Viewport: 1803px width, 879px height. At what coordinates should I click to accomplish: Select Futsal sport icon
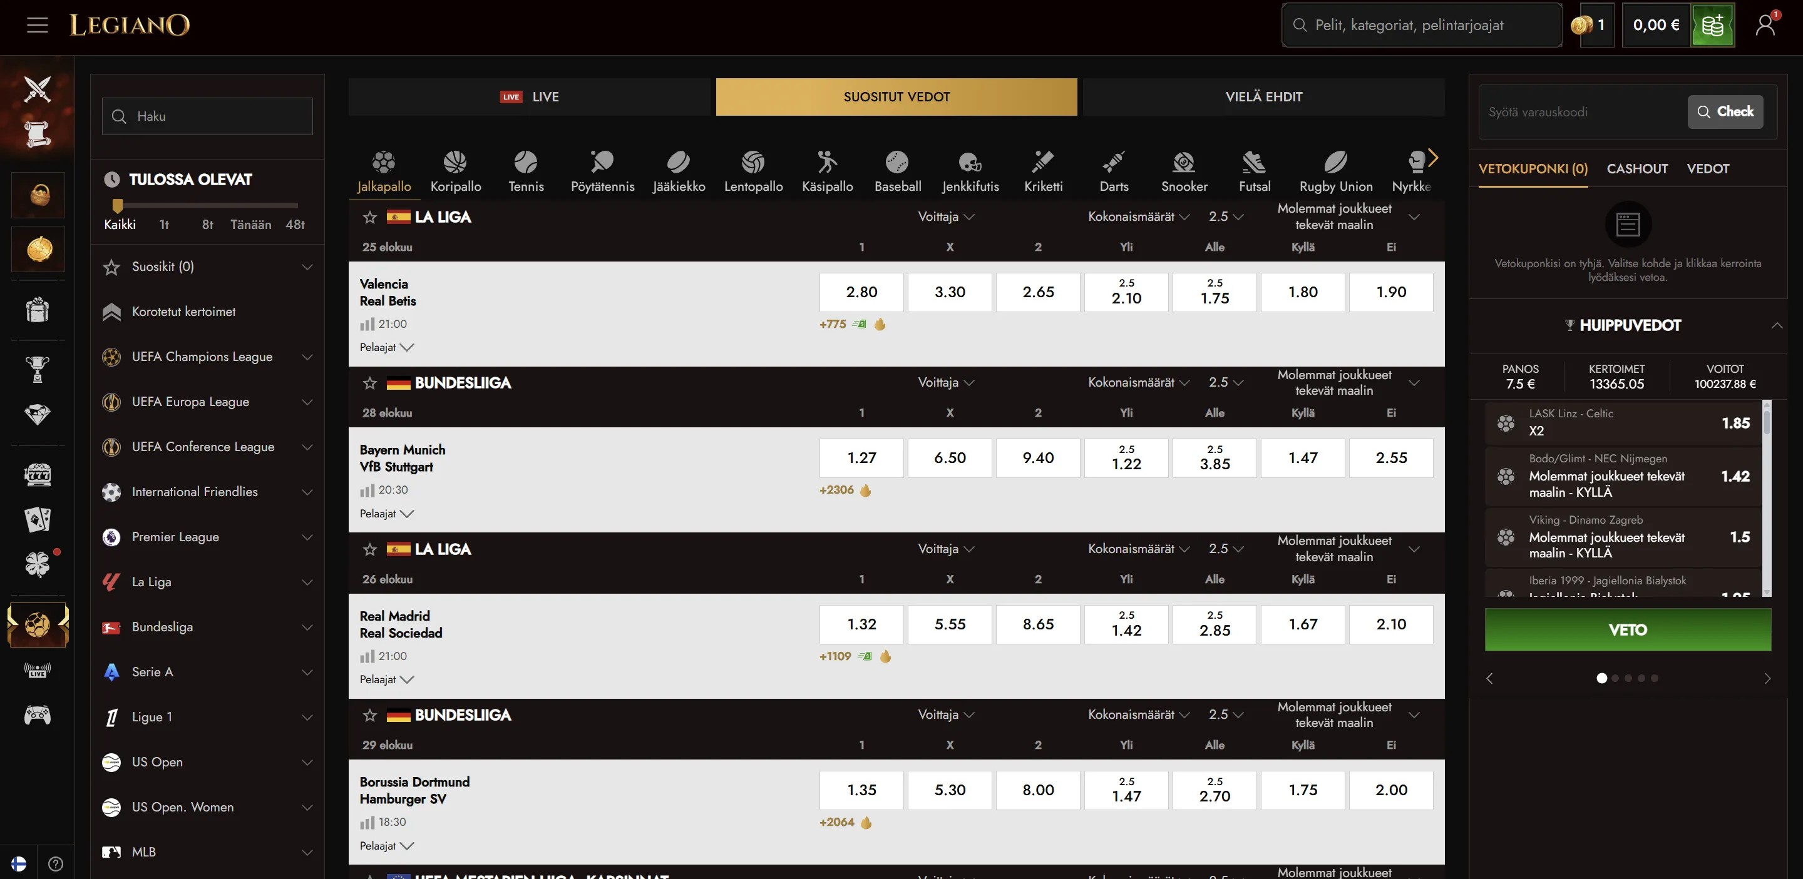click(x=1254, y=171)
